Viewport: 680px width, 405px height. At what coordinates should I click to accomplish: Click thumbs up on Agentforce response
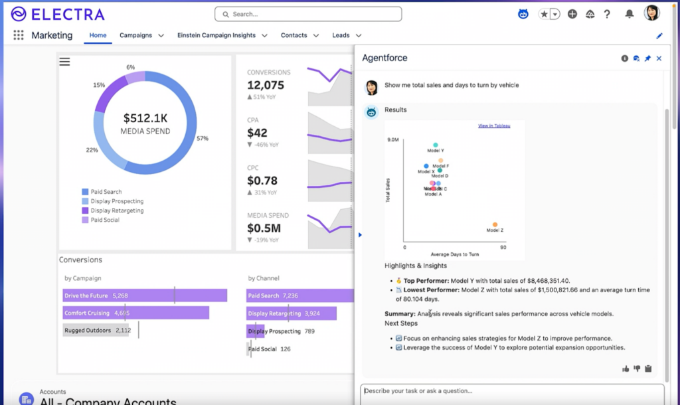626,368
